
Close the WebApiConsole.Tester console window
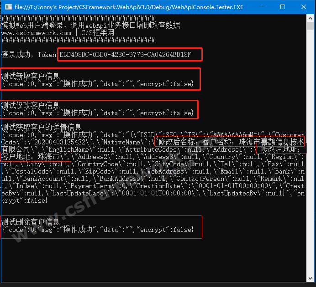(x=304, y=7)
